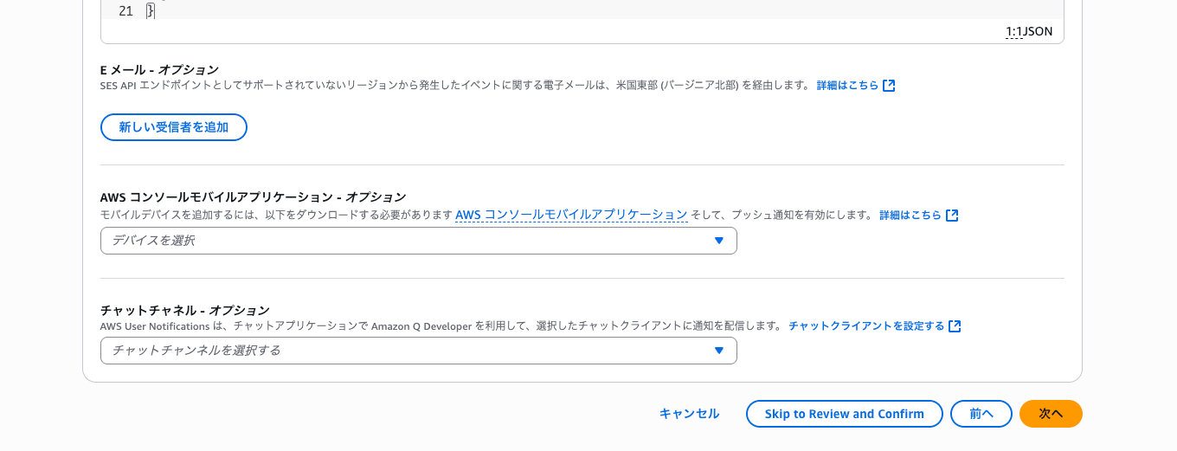The width and height of the screenshot is (1177, 451).
Task: Follow 詳細はこちら link in the mobile application section
Action: tap(910, 216)
